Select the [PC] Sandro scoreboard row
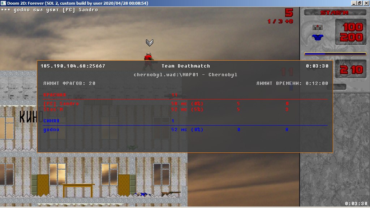The width and height of the screenshot is (370, 208). point(185,104)
